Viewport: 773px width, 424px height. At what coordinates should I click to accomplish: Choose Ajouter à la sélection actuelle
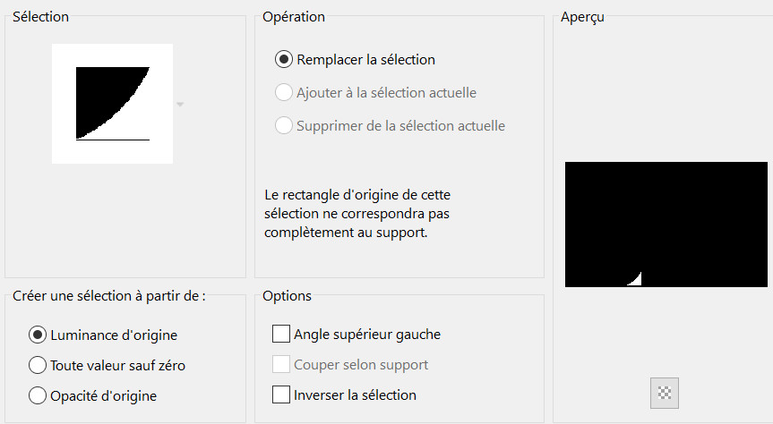pos(284,93)
